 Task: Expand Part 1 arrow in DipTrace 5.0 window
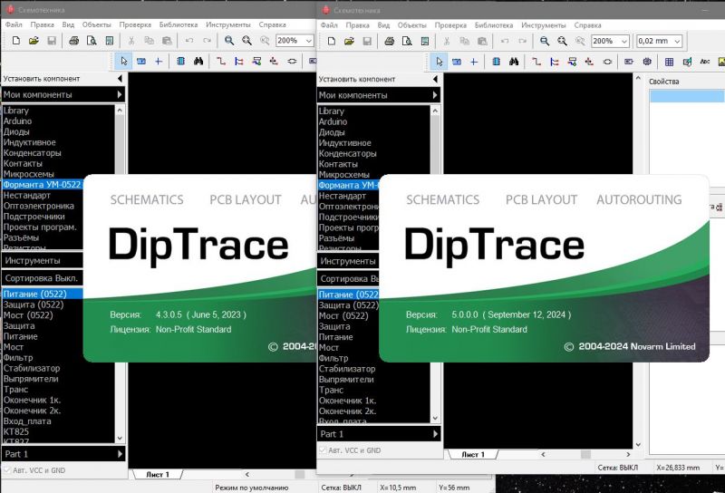pos(435,434)
